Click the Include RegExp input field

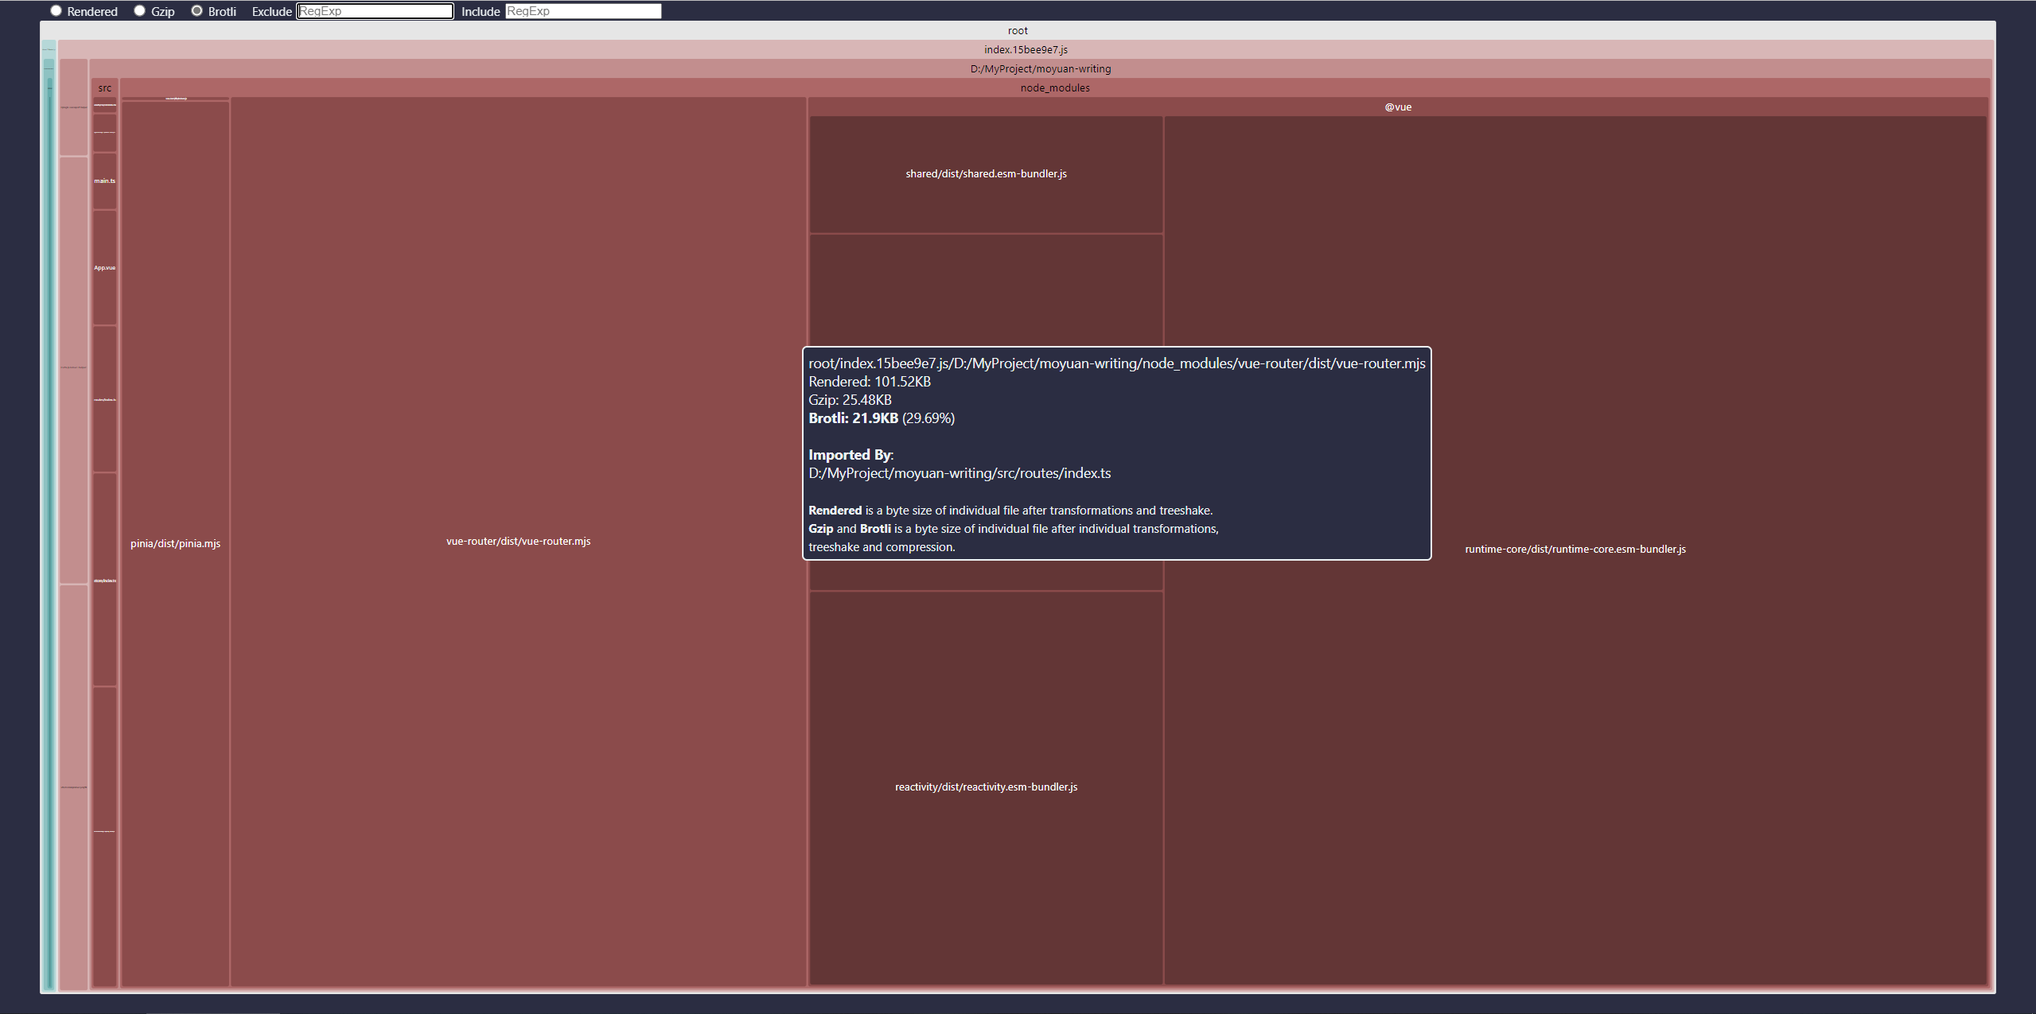click(x=583, y=11)
